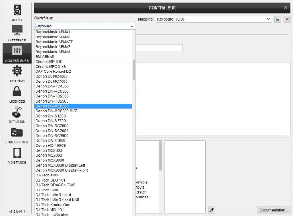The image size is (293, 216).
Task: Select Denon MCX8000 Display Left entry
Action: pyautogui.click(x=60, y=165)
